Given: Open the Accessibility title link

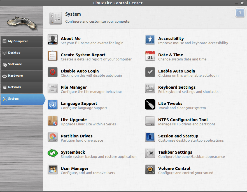Looking at the screenshot, I should [x=171, y=39].
